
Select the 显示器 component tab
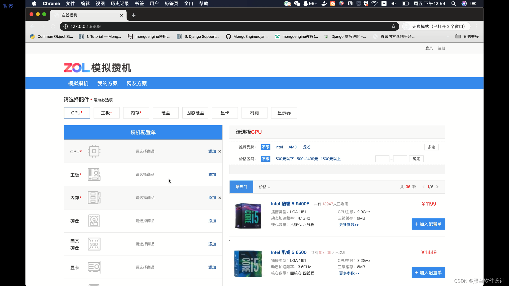(x=284, y=113)
